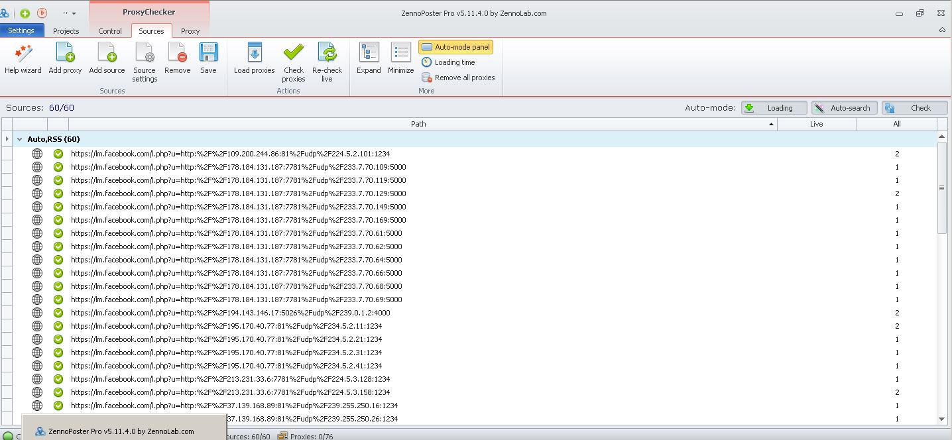The image size is (952, 440).
Task: Select the row ending 233.7.70.69:5000
Action: pyautogui.click(x=474, y=300)
